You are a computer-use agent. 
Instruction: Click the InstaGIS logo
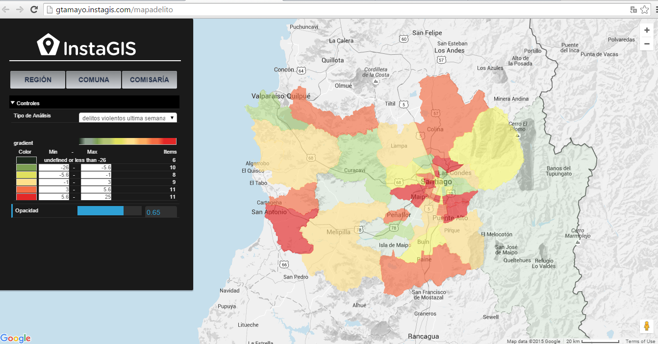(x=87, y=46)
